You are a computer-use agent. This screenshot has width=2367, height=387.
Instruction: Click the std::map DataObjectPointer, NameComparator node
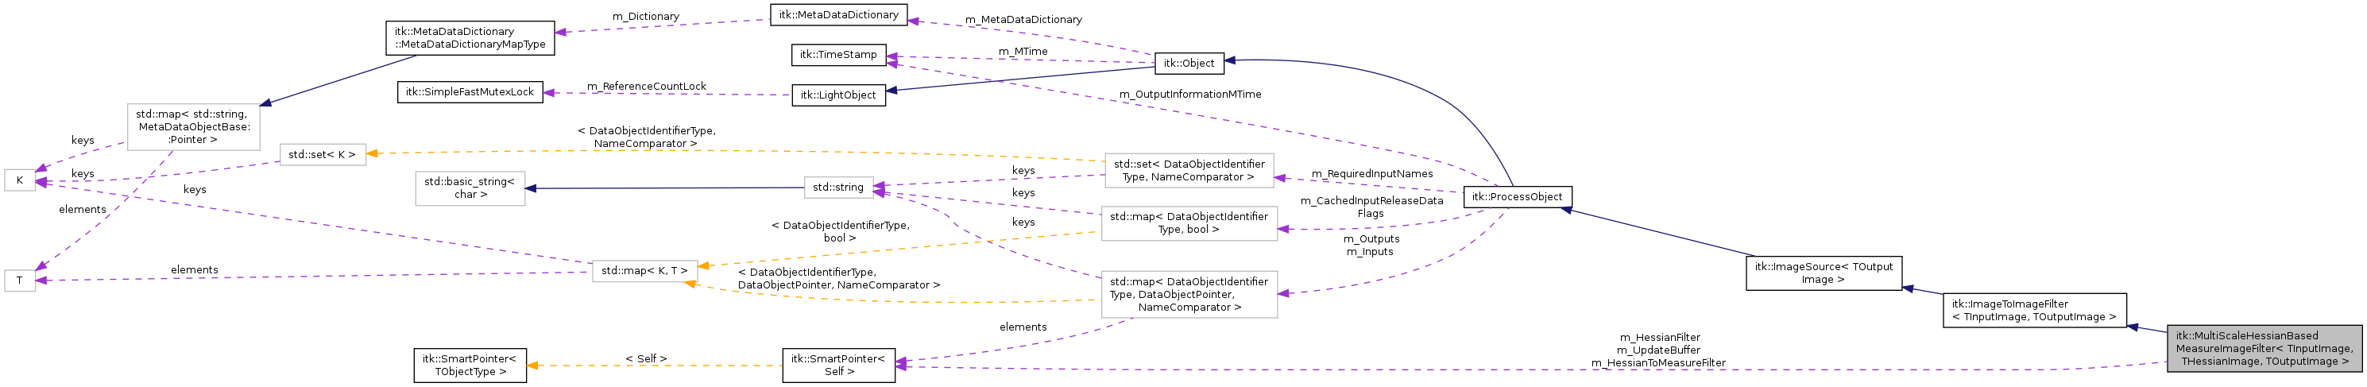(x=1188, y=295)
